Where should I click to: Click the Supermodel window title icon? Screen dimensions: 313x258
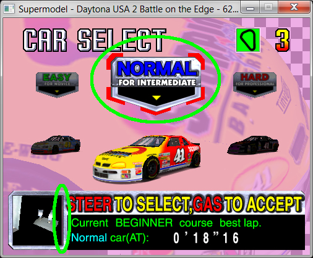click(9, 9)
